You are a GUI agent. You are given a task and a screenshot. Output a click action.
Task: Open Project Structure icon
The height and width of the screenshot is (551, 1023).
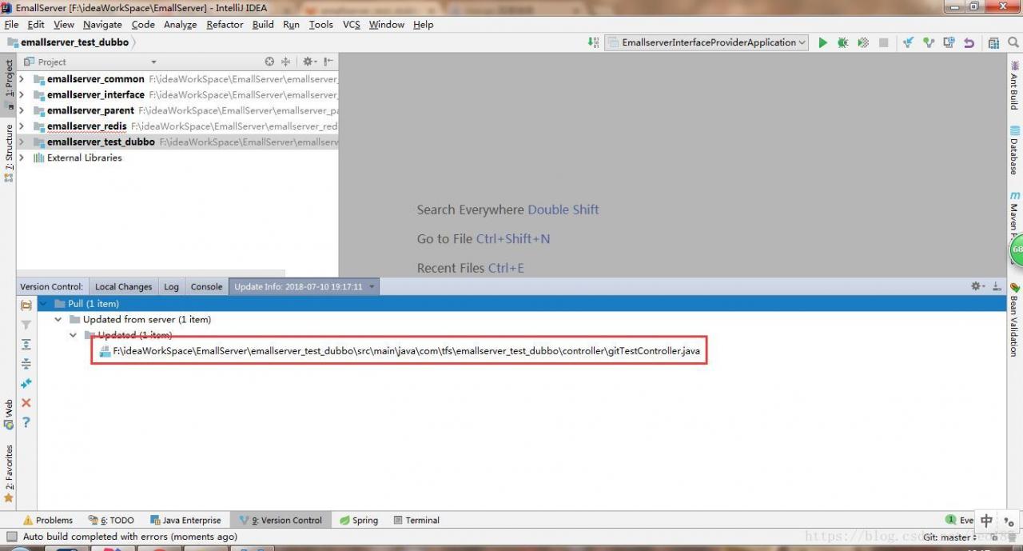(x=993, y=42)
